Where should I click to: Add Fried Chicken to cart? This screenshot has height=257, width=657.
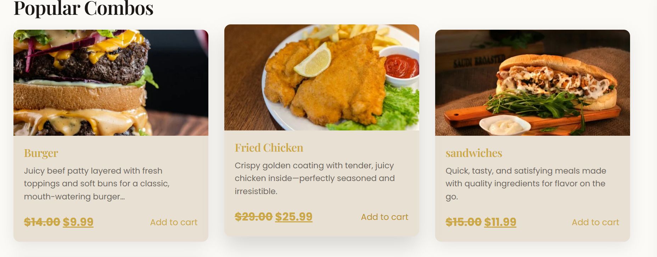[x=384, y=217]
